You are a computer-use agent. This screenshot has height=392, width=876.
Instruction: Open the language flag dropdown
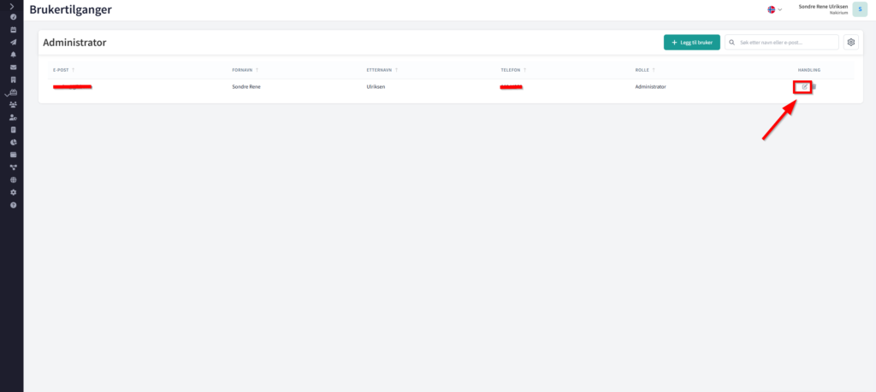click(775, 9)
